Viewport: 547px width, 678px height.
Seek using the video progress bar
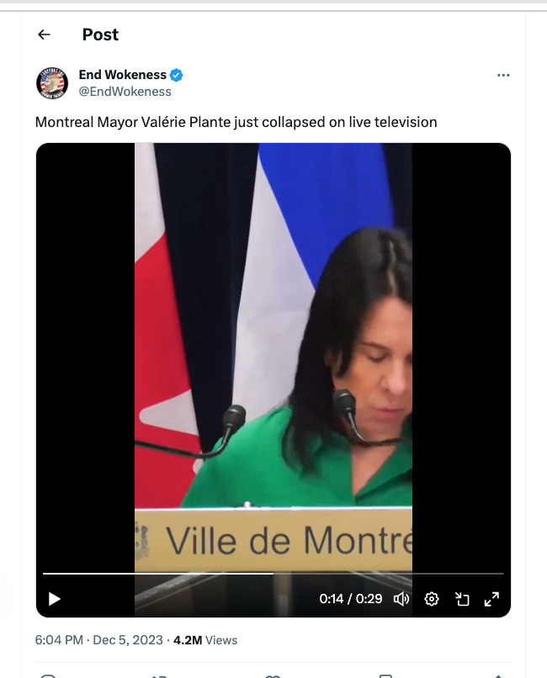[273, 574]
